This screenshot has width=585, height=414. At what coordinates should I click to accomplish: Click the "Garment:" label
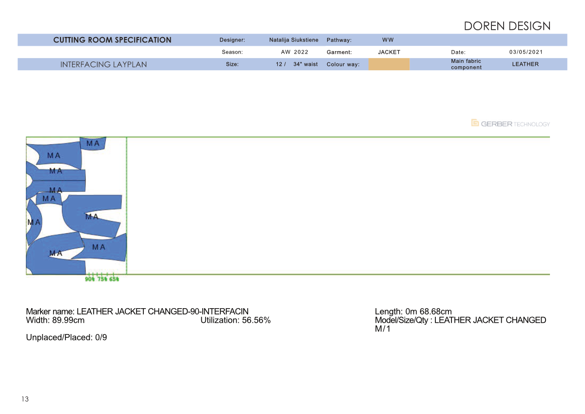point(339,52)
